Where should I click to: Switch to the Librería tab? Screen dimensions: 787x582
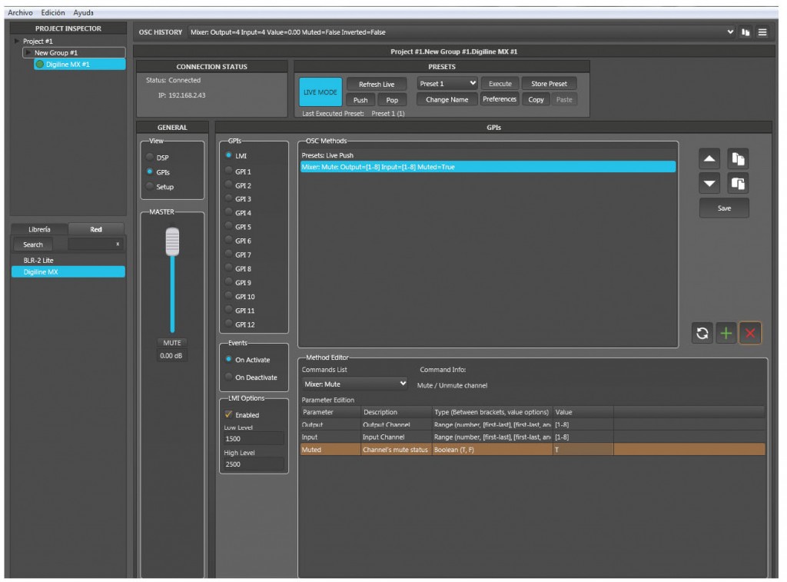tap(39, 229)
